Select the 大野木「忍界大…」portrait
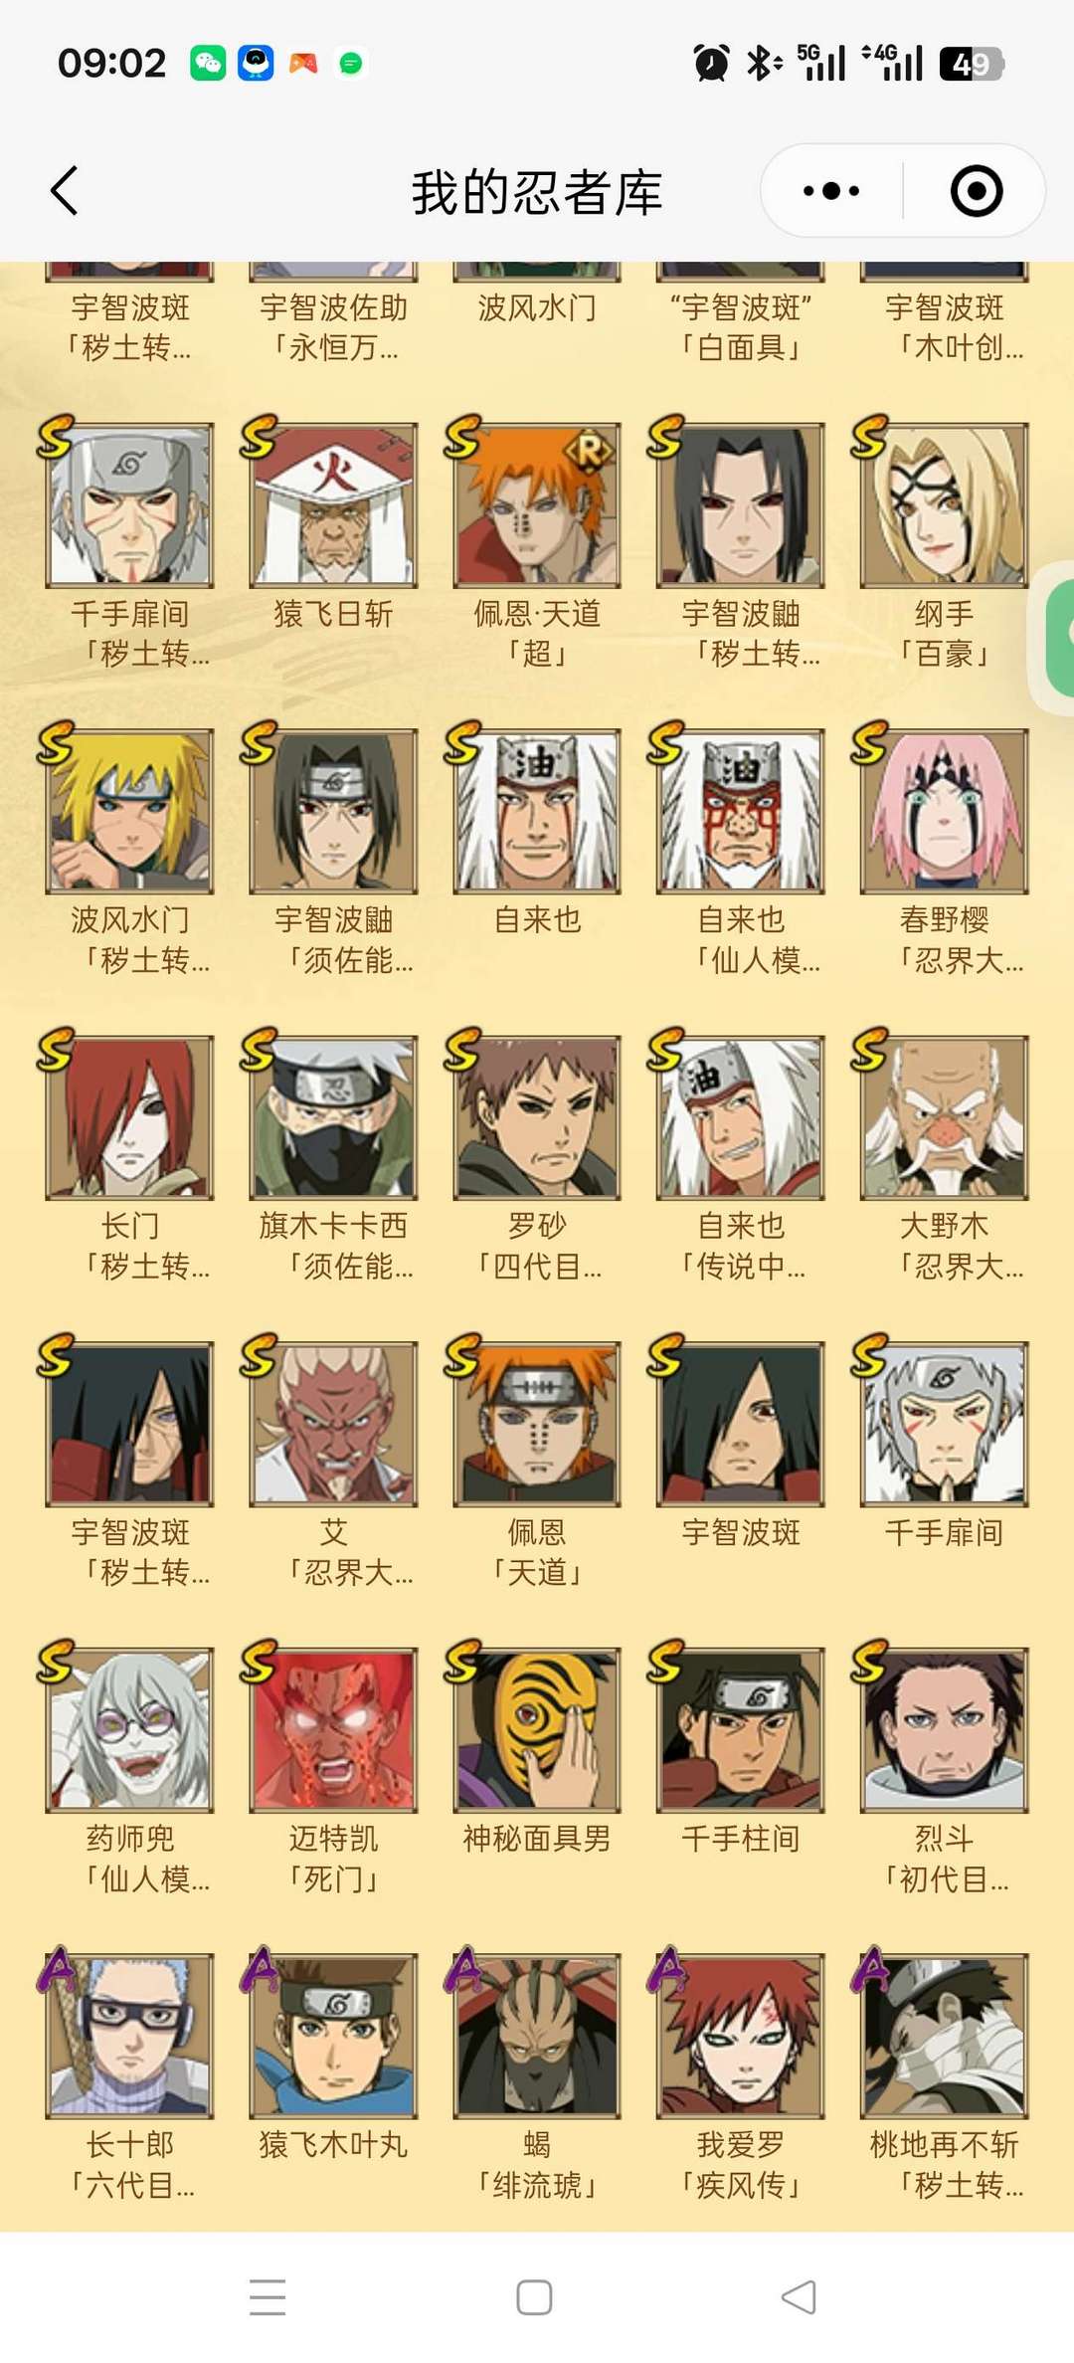This screenshot has height=2363, width=1074. pyautogui.click(x=944, y=1118)
